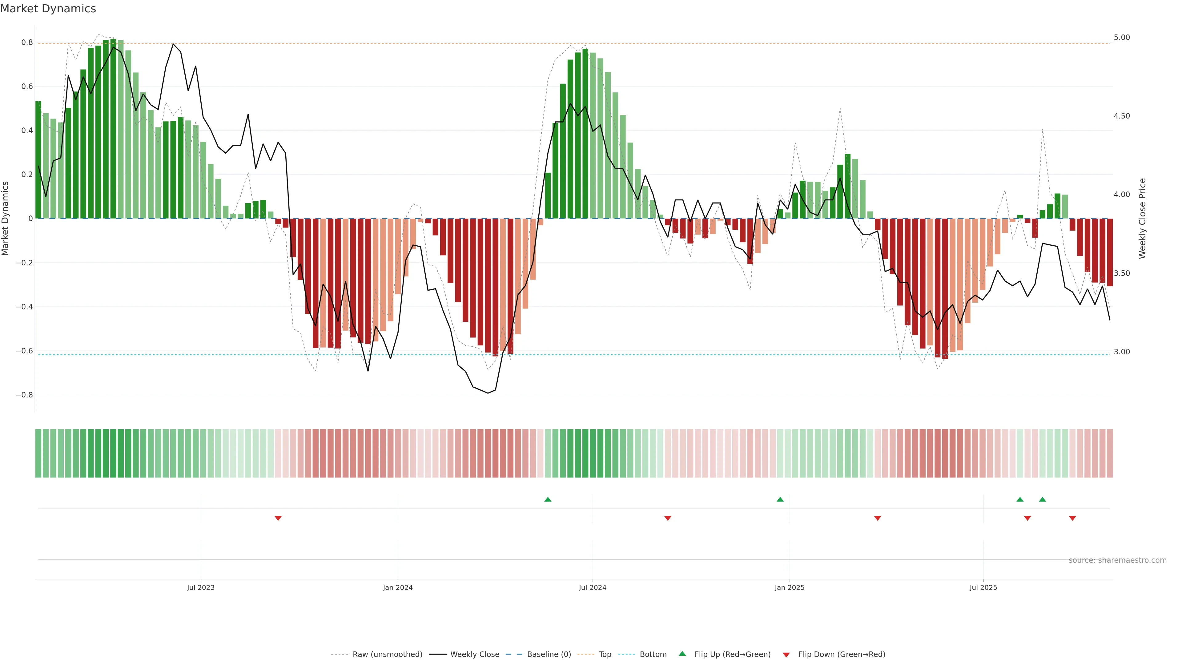
Task: Click the last flip-up marker after Jul 2025
Action: click(1043, 499)
